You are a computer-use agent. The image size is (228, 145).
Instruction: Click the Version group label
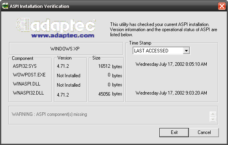[64, 58]
